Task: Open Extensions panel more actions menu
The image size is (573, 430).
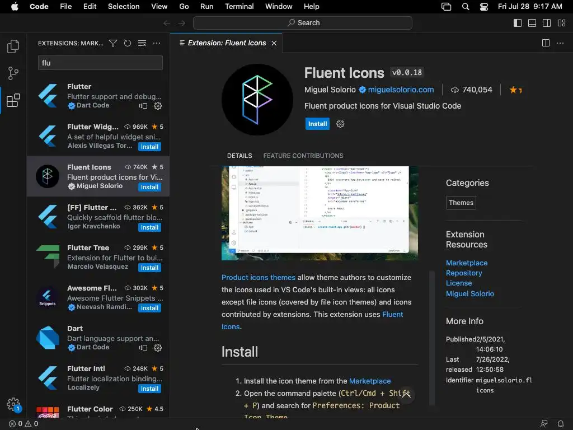Action: [x=157, y=43]
